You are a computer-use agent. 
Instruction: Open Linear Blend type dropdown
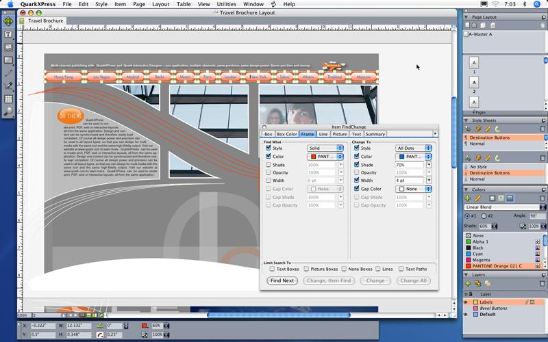tap(506, 207)
